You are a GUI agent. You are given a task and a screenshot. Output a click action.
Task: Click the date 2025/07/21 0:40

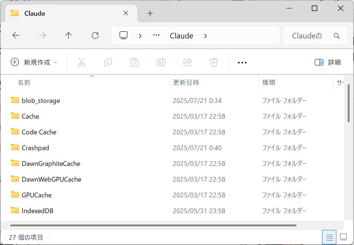click(x=197, y=148)
